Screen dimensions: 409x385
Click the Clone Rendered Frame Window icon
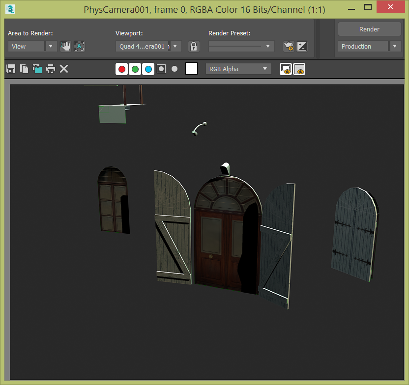(37, 69)
